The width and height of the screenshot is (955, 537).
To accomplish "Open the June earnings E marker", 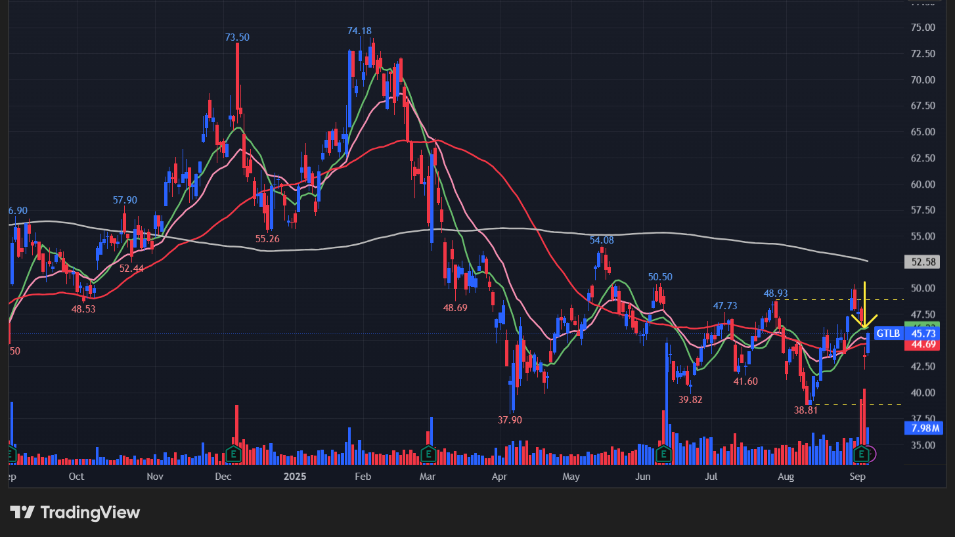I will pyautogui.click(x=663, y=454).
